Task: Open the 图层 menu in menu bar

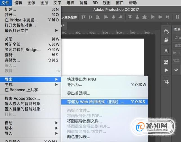Action: (x=44, y=3)
